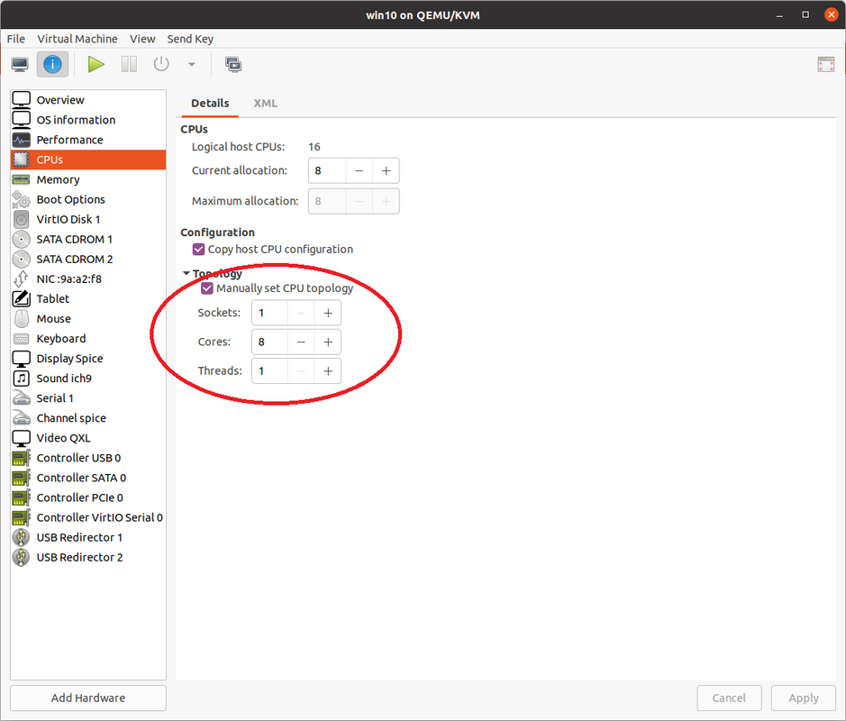Select SATA CDROM 2 disc icon

(21, 260)
